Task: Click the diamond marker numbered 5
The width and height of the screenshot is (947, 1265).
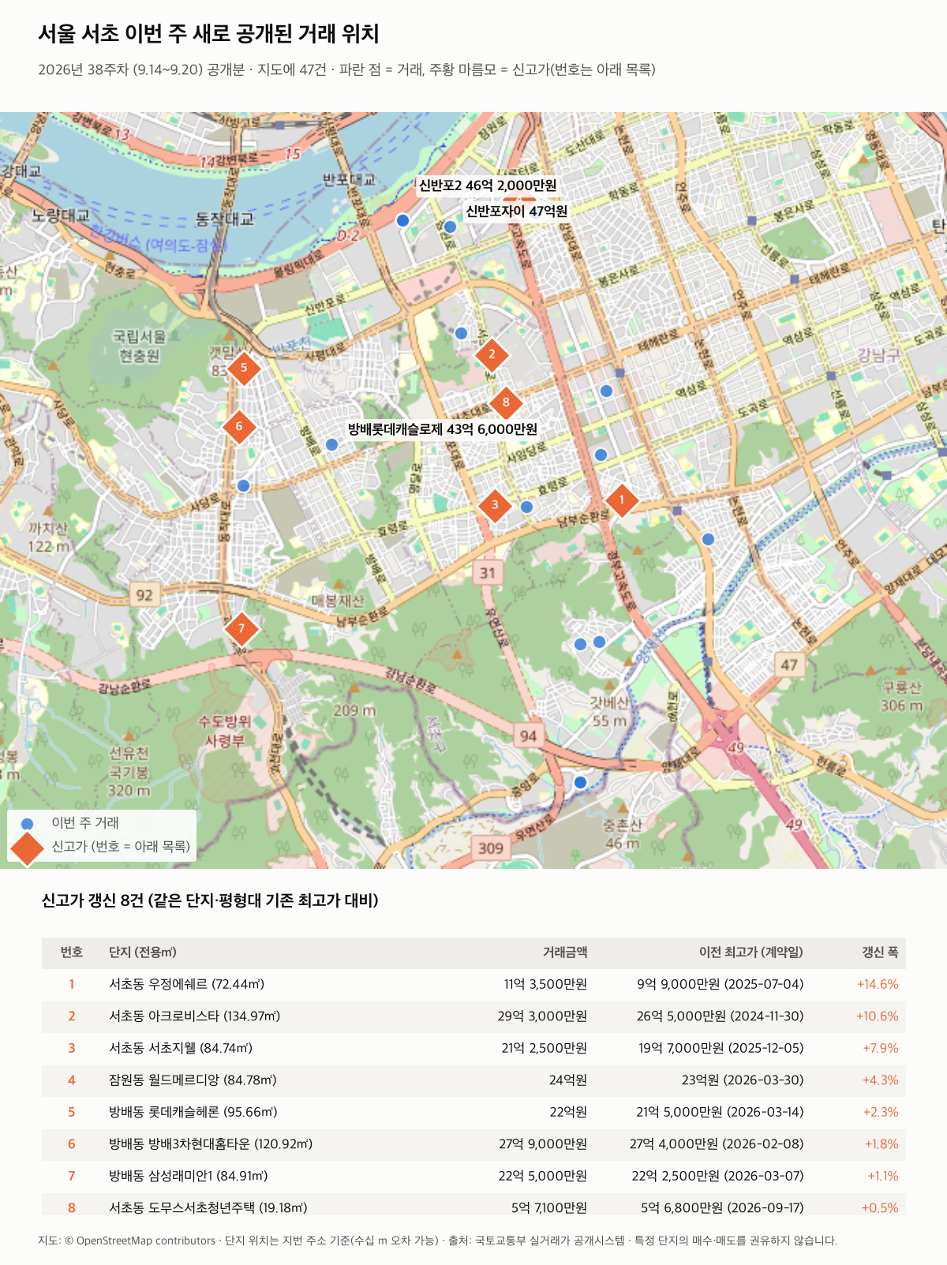Action: pos(244,368)
